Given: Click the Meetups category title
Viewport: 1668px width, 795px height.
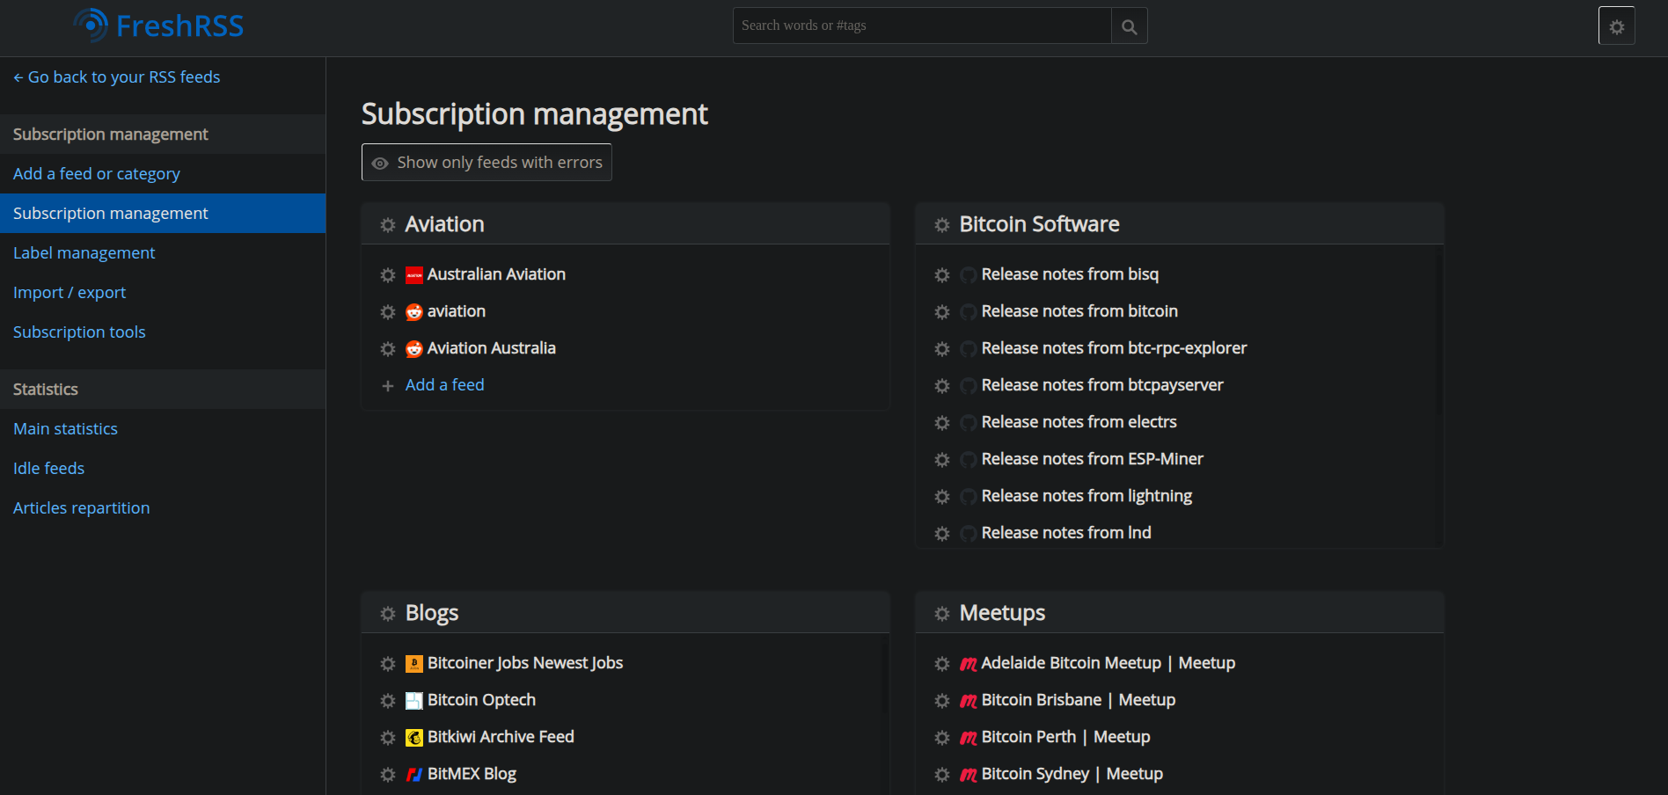Looking at the screenshot, I should click(x=1002, y=613).
